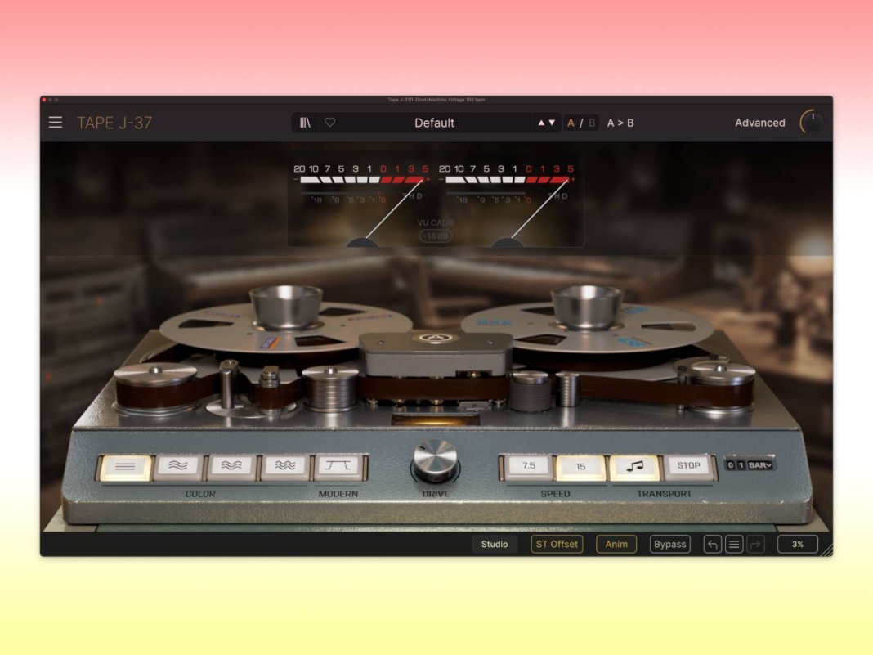This screenshot has height=655, width=873.
Task: Click the Studio button in bottom bar
Action: [495, 544]
